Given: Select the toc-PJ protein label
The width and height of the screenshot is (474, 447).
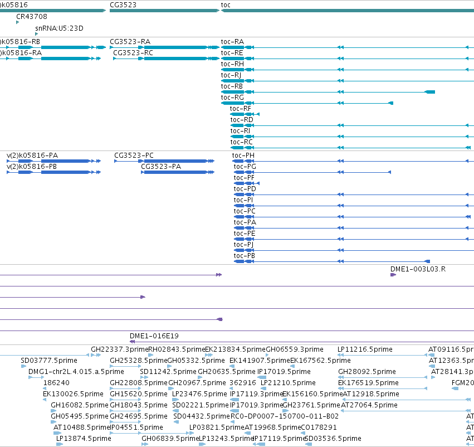Looking at the screenshot, I should [x=243, y=245].
